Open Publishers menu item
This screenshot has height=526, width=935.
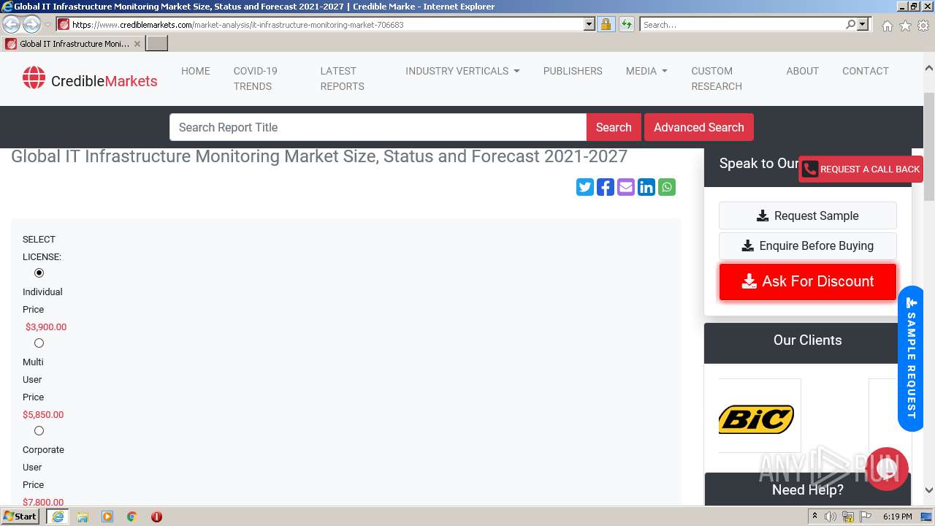(573, 71)
